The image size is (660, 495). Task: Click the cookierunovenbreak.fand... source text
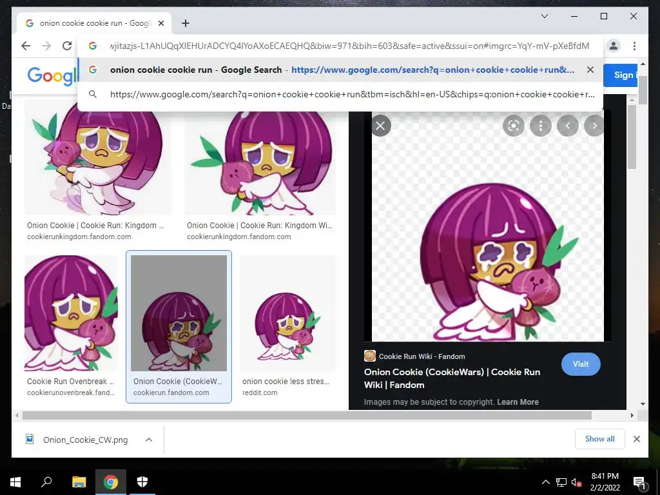71,393
